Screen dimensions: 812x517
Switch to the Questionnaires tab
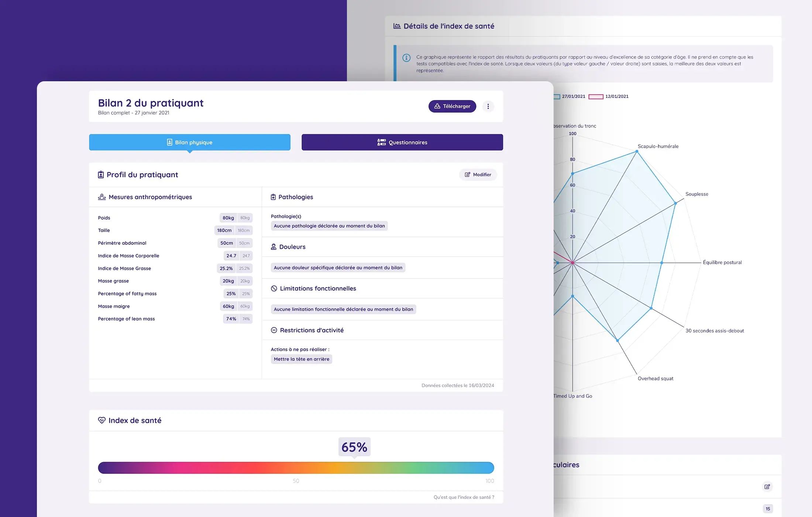click(402, 142)
